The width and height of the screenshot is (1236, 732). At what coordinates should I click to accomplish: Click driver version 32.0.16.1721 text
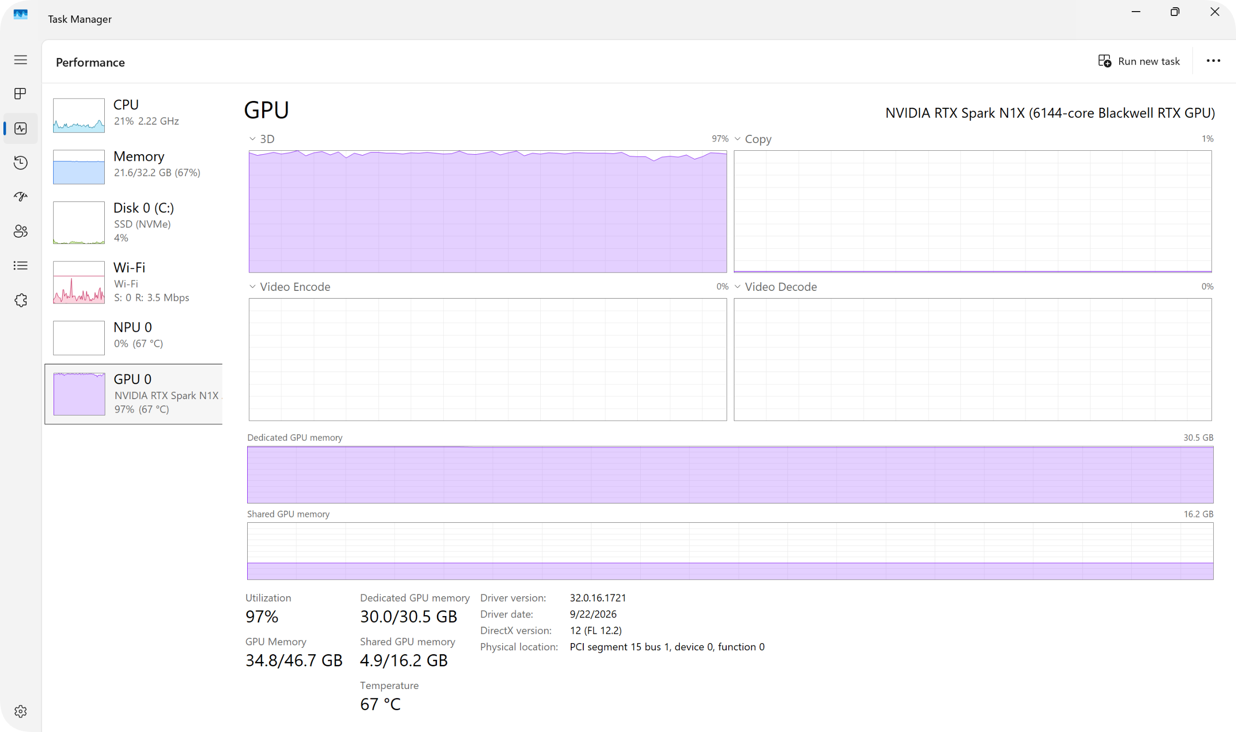[x=598, y=598]
